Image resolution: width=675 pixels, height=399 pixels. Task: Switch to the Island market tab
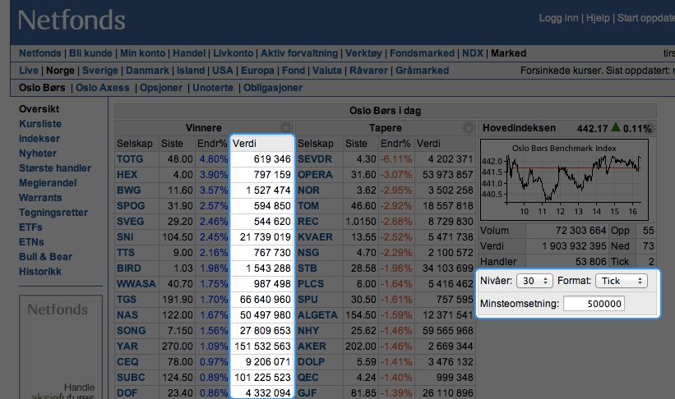[191, 71]
